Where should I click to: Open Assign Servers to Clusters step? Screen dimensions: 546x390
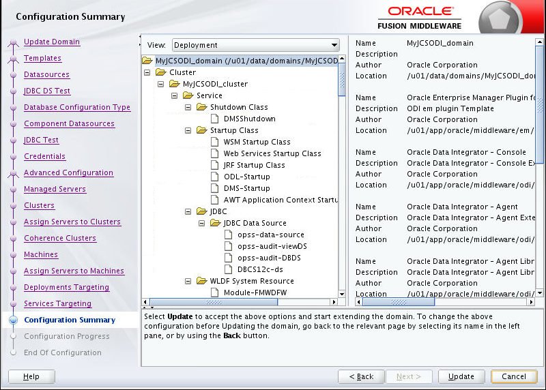72,222
